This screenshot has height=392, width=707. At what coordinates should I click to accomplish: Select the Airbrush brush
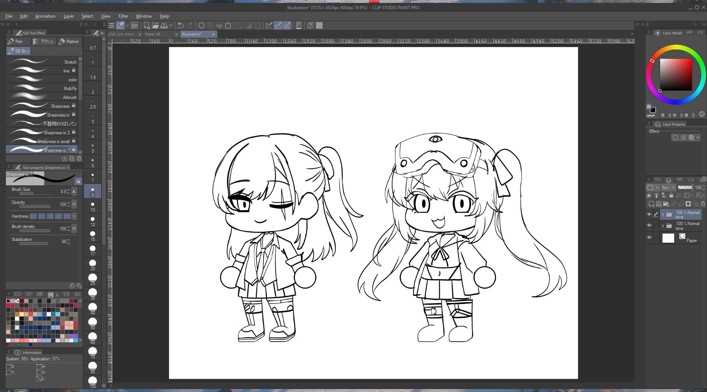tap(42, 97)
